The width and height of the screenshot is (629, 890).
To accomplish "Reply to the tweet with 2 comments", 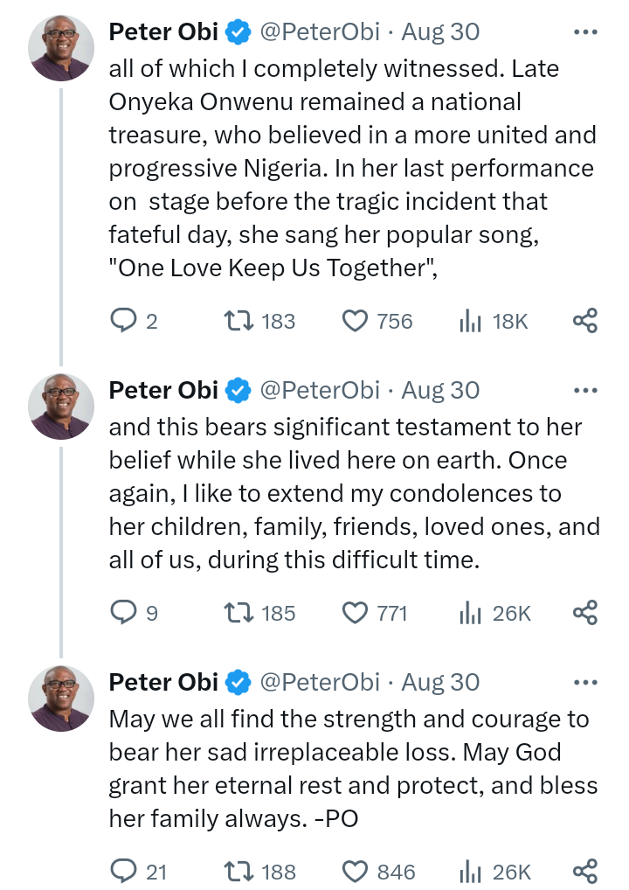I will click(123, 322).
